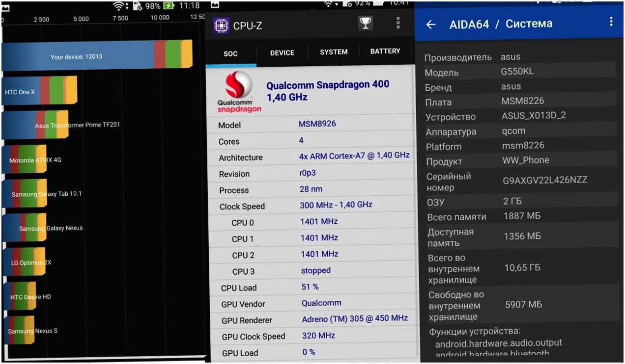The height and width of the screenshot is (364, 625).
Task: Tap ОЗУ value 2 ГБ
Action: pos(512,201)
